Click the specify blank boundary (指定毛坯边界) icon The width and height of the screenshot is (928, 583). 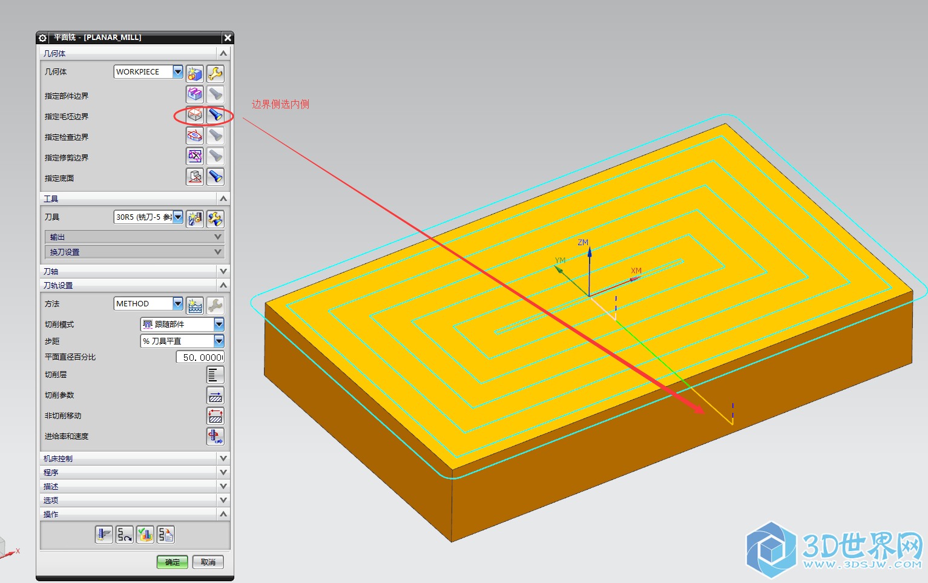(194, 115)
